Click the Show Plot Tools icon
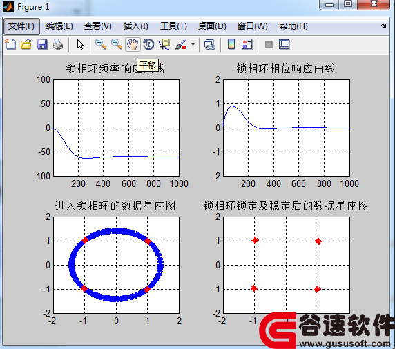Image resolution: width=395 pixels, height=349 pixels. tap(284, 45)
